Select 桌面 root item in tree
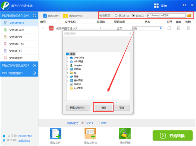 pyautogui.click(x=71, y=54)
